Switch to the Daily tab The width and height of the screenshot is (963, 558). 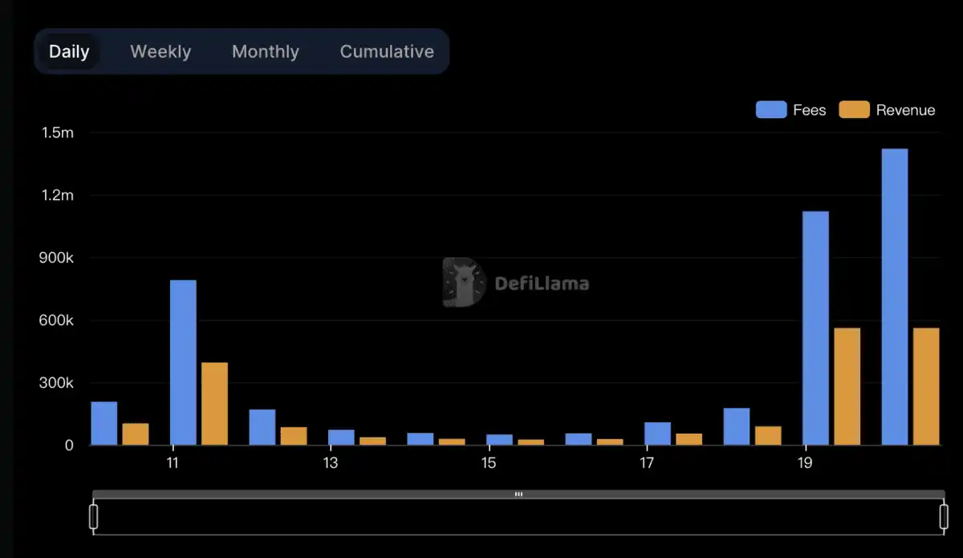tap(69, 51)
